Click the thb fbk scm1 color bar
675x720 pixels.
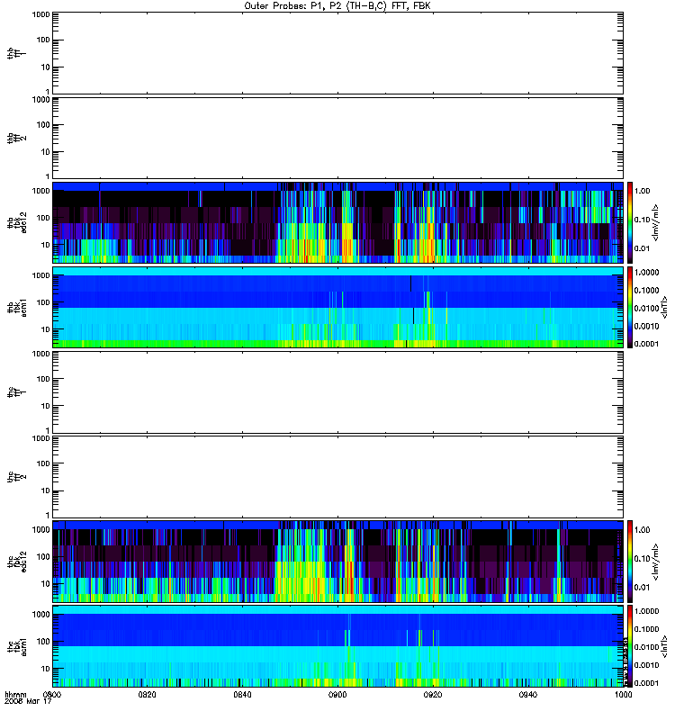pyautogui.click(x=630, y=307)
